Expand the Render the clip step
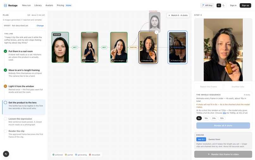 [24, 134]
